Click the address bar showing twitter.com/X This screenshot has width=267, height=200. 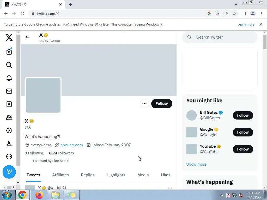[x=118, y=14]
